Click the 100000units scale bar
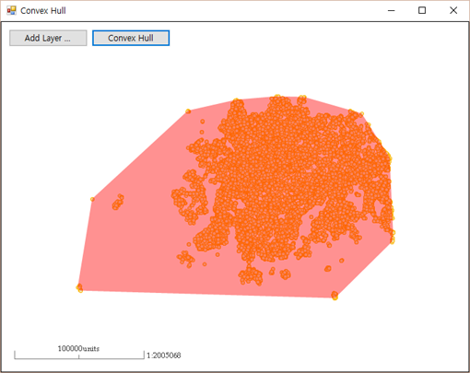The image size is (470, 373). coord(79,353)
